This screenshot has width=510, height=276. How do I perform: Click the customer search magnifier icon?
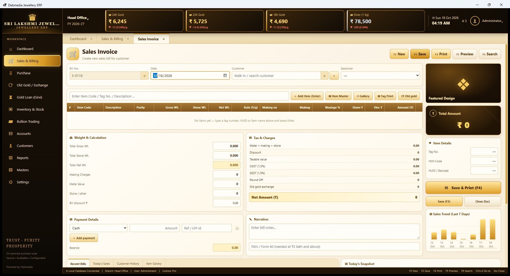point(325,76)
